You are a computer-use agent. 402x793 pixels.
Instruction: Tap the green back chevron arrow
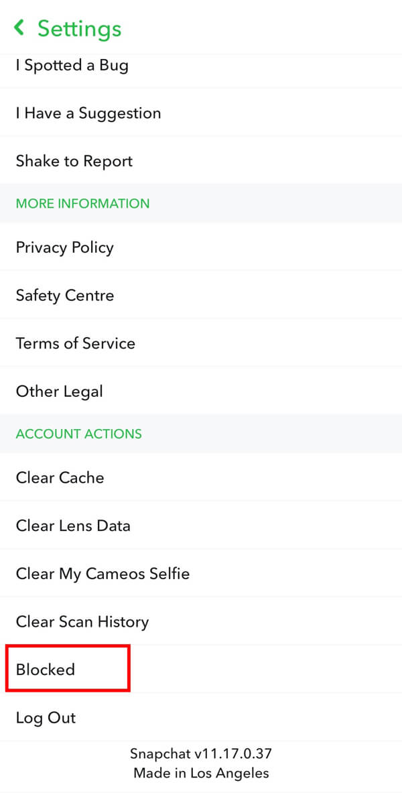coord(19,28)
